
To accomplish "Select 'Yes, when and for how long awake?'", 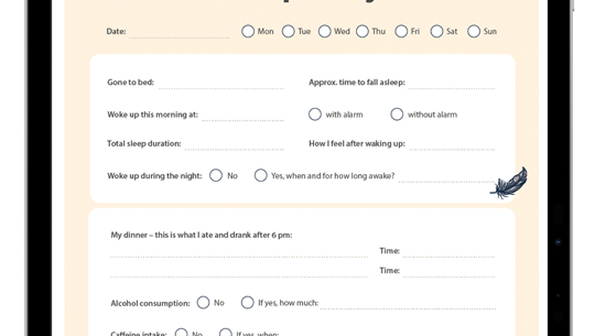I will coord(260,175).
